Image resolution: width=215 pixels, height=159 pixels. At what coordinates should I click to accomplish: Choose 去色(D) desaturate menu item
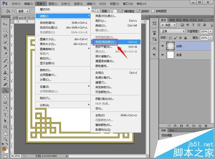[116, 115]
